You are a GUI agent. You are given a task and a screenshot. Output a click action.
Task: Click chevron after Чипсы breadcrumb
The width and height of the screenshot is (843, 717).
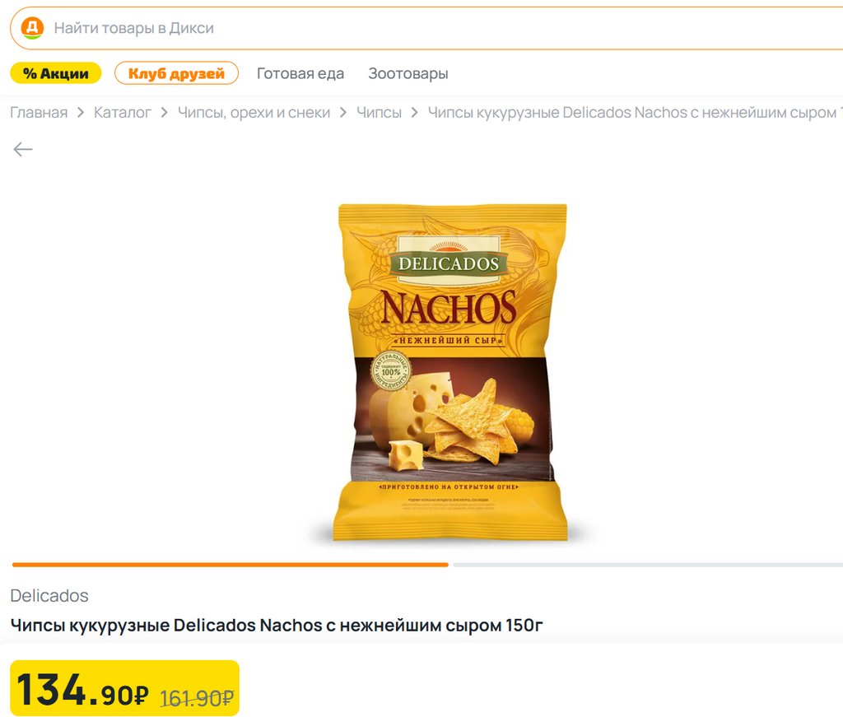pos(415,113)
